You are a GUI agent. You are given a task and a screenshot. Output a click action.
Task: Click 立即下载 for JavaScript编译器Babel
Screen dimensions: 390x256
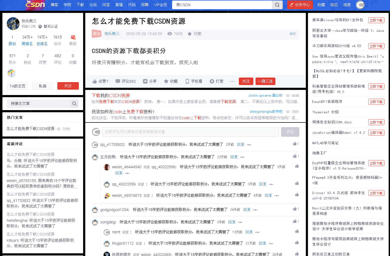point(376,133)
